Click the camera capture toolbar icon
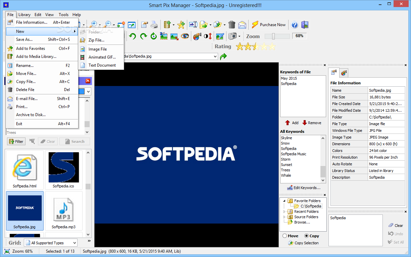The image size is (411, 257). point(232,36)
